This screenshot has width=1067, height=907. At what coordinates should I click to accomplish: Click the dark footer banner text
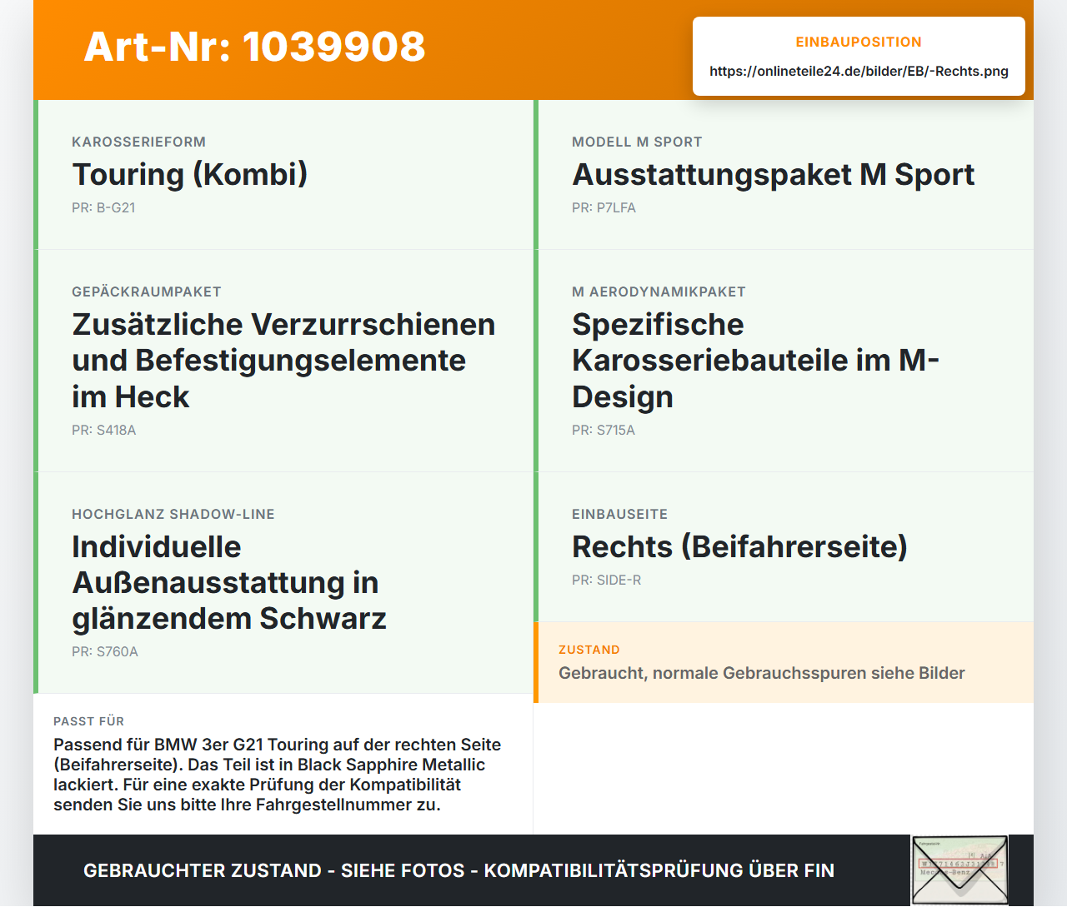pos(458,871)
